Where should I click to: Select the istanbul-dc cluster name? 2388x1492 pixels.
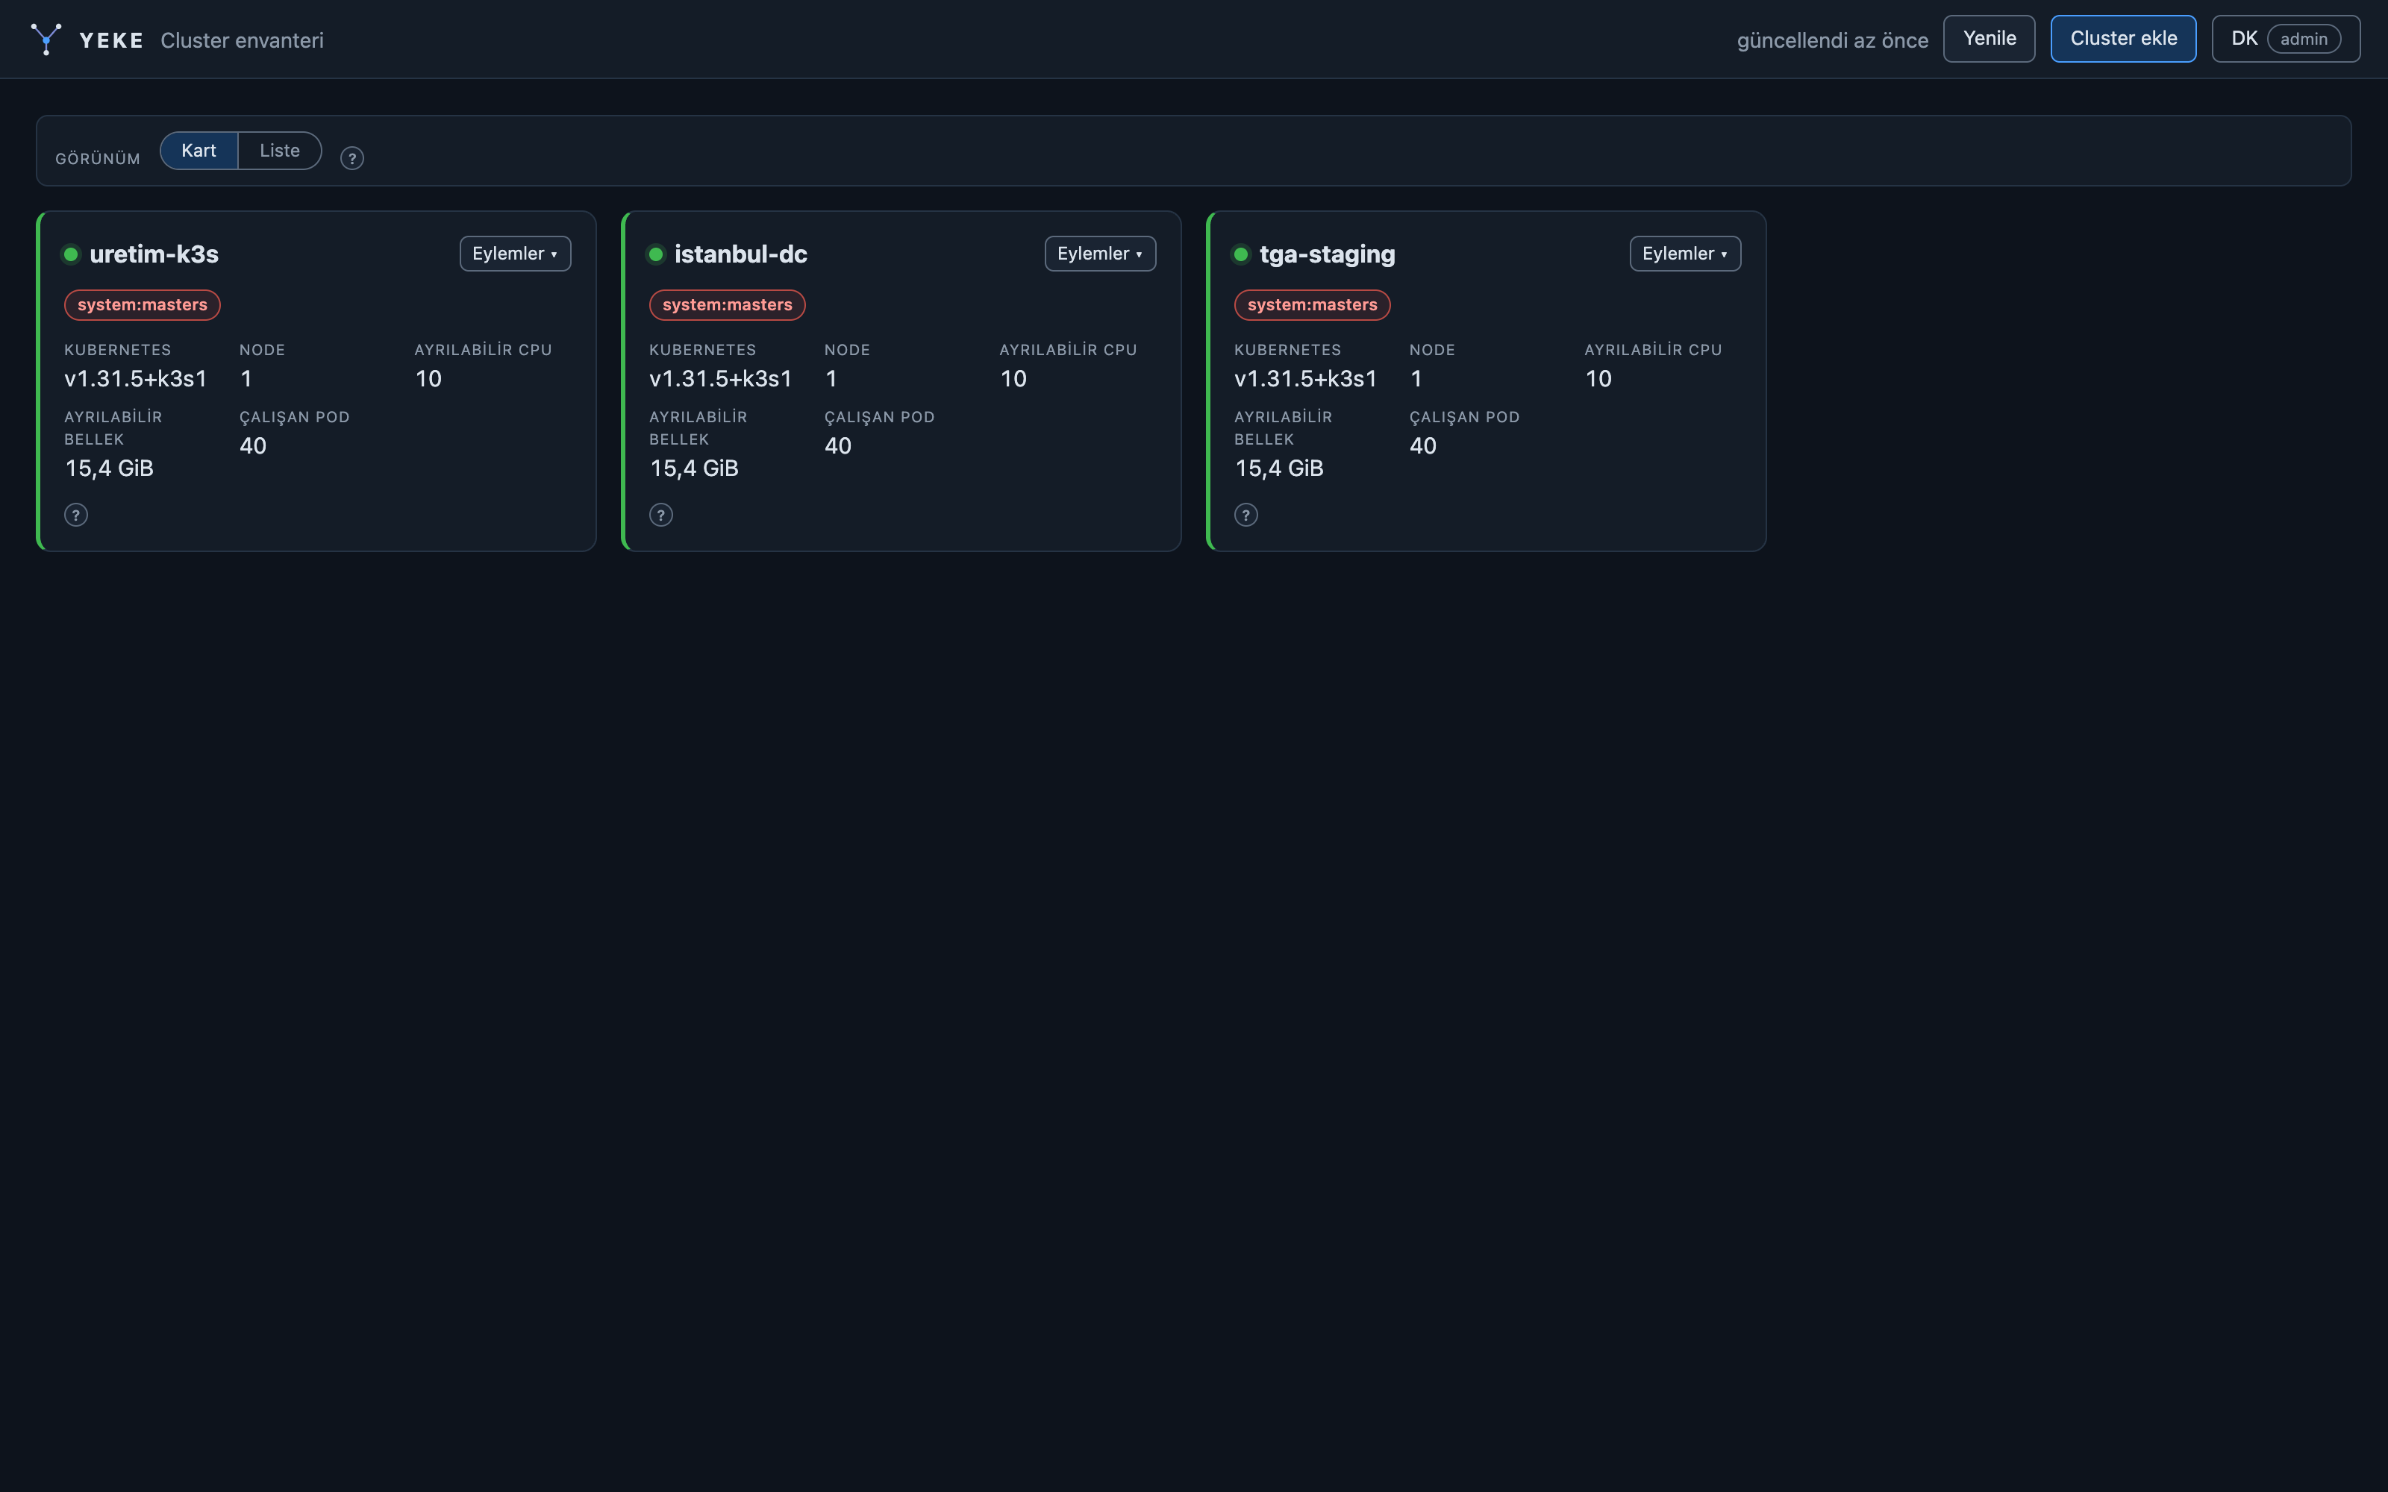tap(741, 254)
